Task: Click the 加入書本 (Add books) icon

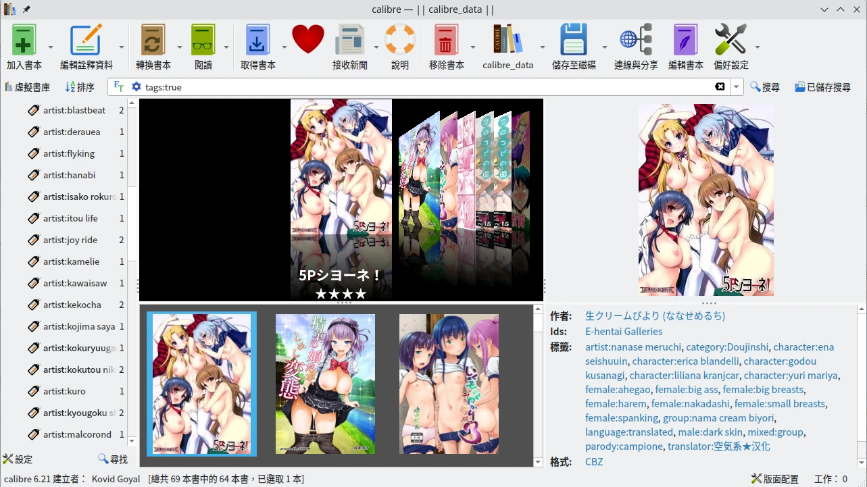Action: [24, 40]
